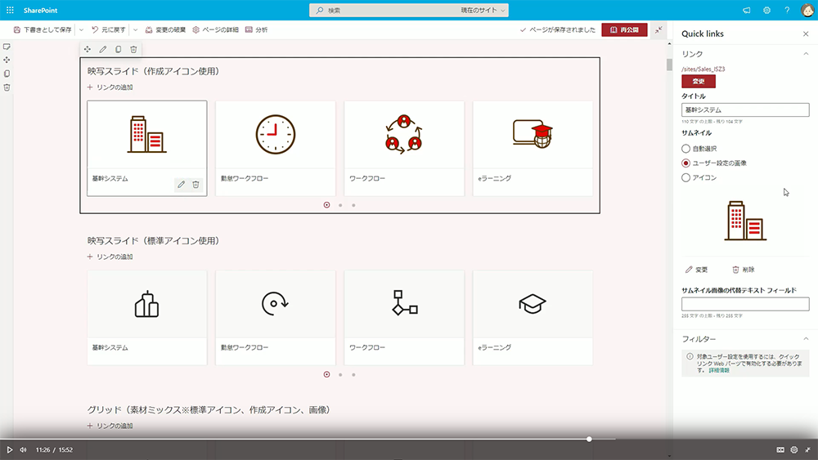Viewport: 818px width, 460px height.
Task: Click the header search box
Action: pyautogui.click(x=408, y=11)
